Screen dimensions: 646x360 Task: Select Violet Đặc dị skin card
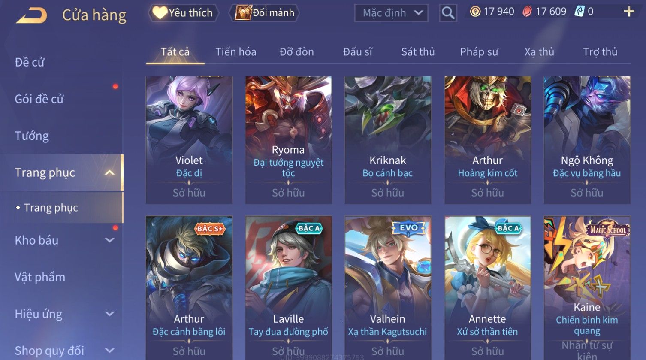coord(189,140)
